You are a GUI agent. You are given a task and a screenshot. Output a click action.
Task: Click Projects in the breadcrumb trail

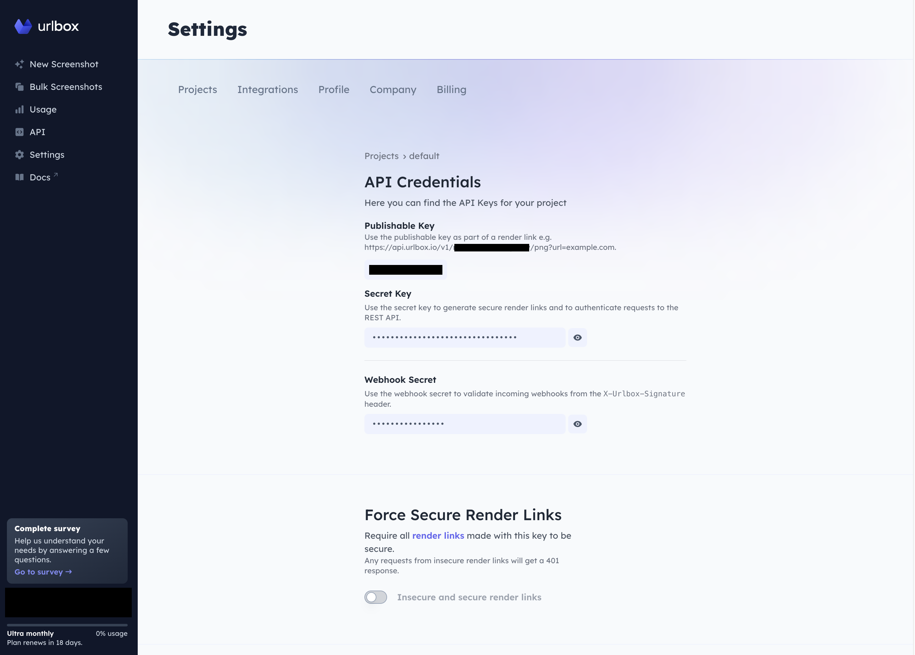point(381,156)
